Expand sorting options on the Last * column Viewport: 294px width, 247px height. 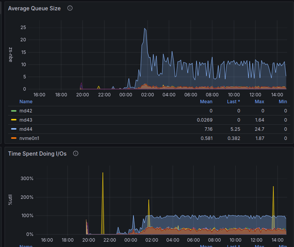tap(233, 102)
